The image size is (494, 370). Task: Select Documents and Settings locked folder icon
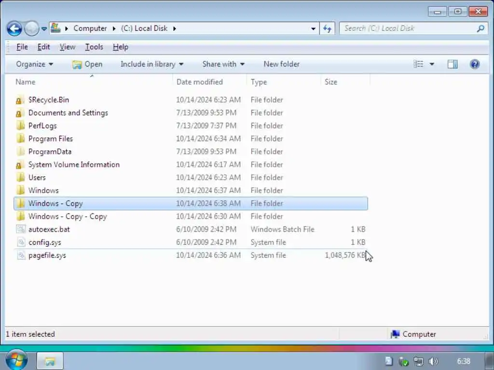pyautogui.click(x=20, y=113)
